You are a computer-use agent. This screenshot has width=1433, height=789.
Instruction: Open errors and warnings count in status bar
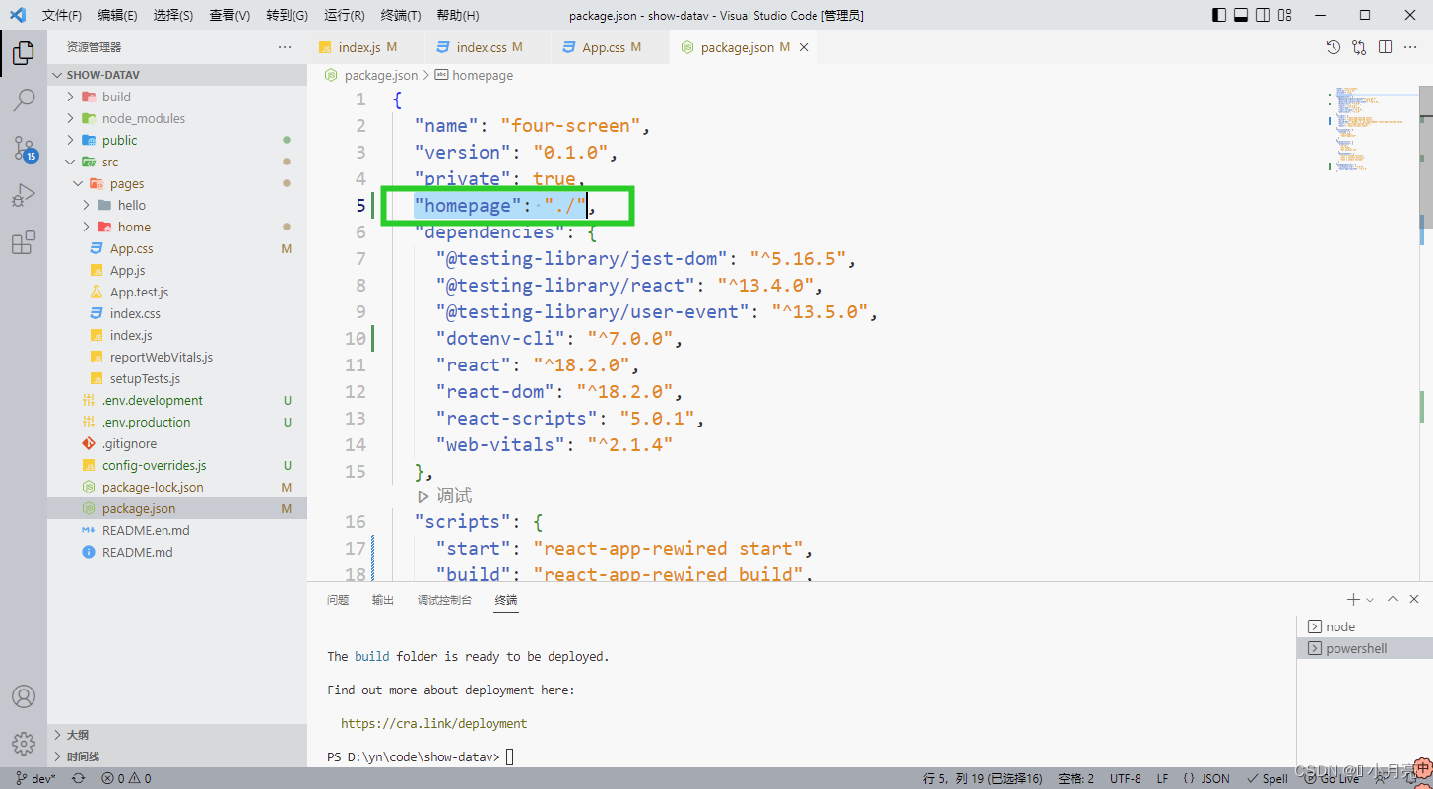click(x=126, y=778)
